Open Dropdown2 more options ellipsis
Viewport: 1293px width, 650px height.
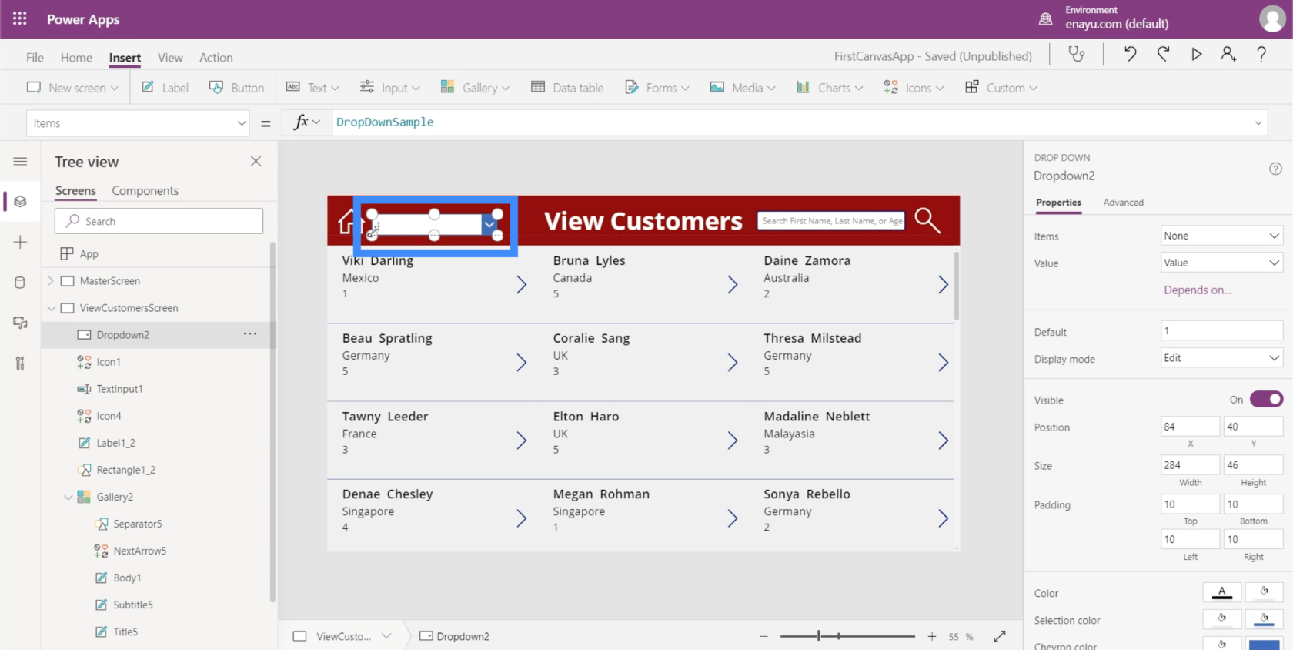click(x=250, y=334)
